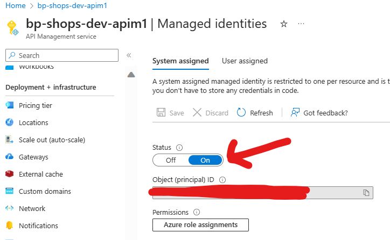
Task: Copy the Object (principal) ID
Action: pyautogui.click(x=366, y=193)
